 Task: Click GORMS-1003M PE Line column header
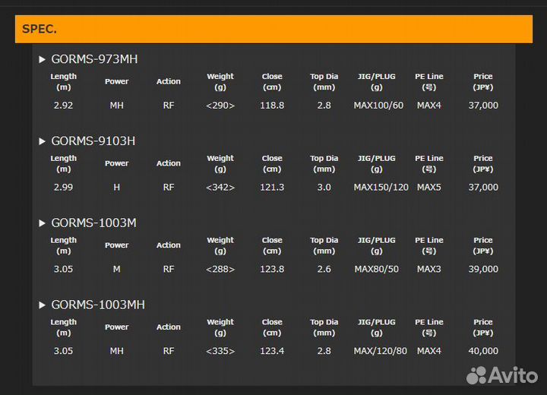click(429, 245)
